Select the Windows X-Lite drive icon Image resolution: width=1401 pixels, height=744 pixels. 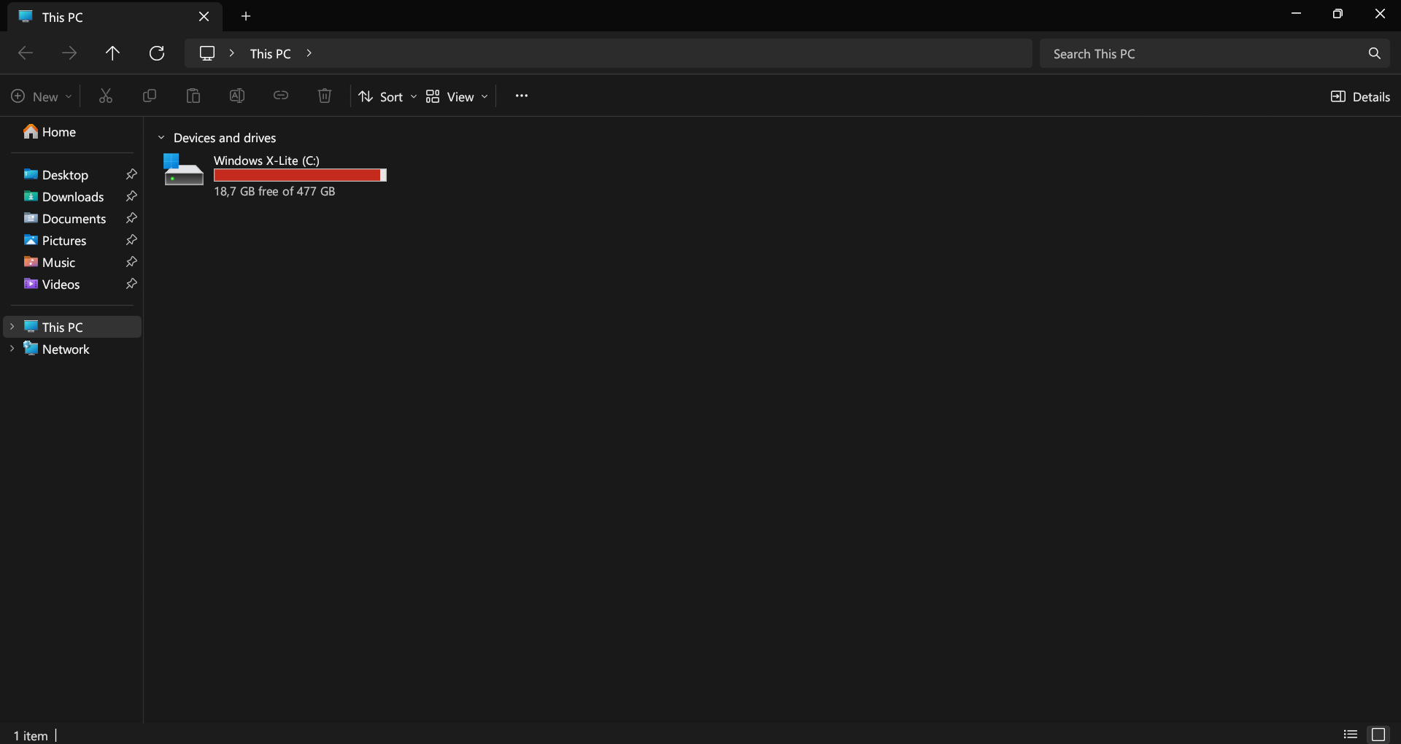pos(183,170)
